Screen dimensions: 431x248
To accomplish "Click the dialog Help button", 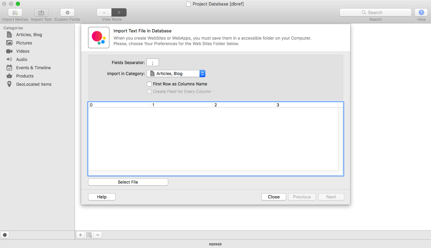I will [102, 197].
